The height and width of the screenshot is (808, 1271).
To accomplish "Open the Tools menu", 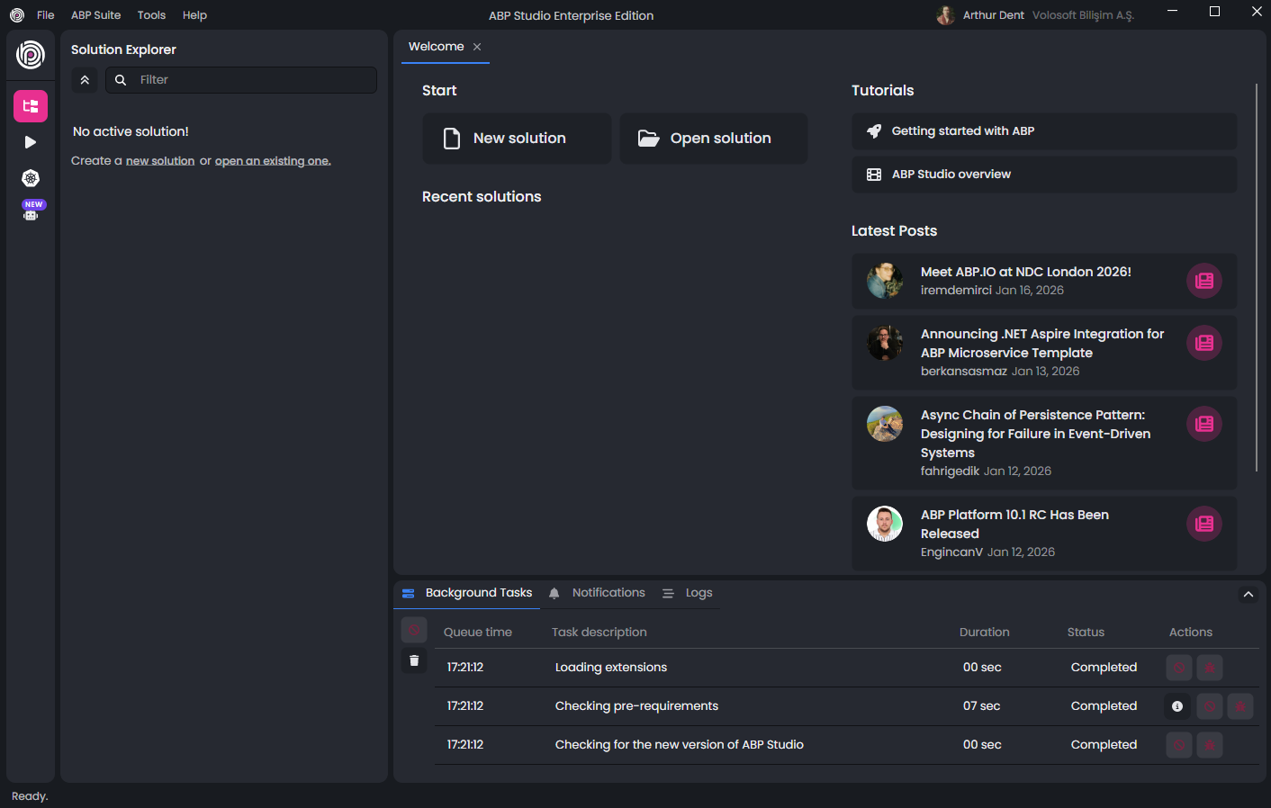I will pyautogui.click(x=151, y=15).
